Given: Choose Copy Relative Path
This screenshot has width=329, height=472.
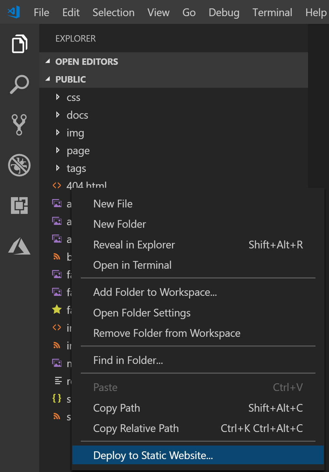Looking at the screenshot, I should pyautogui.click(x=198, y=428).
